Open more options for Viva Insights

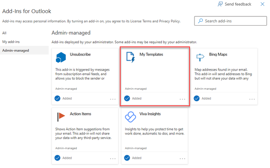pos(182,158)
